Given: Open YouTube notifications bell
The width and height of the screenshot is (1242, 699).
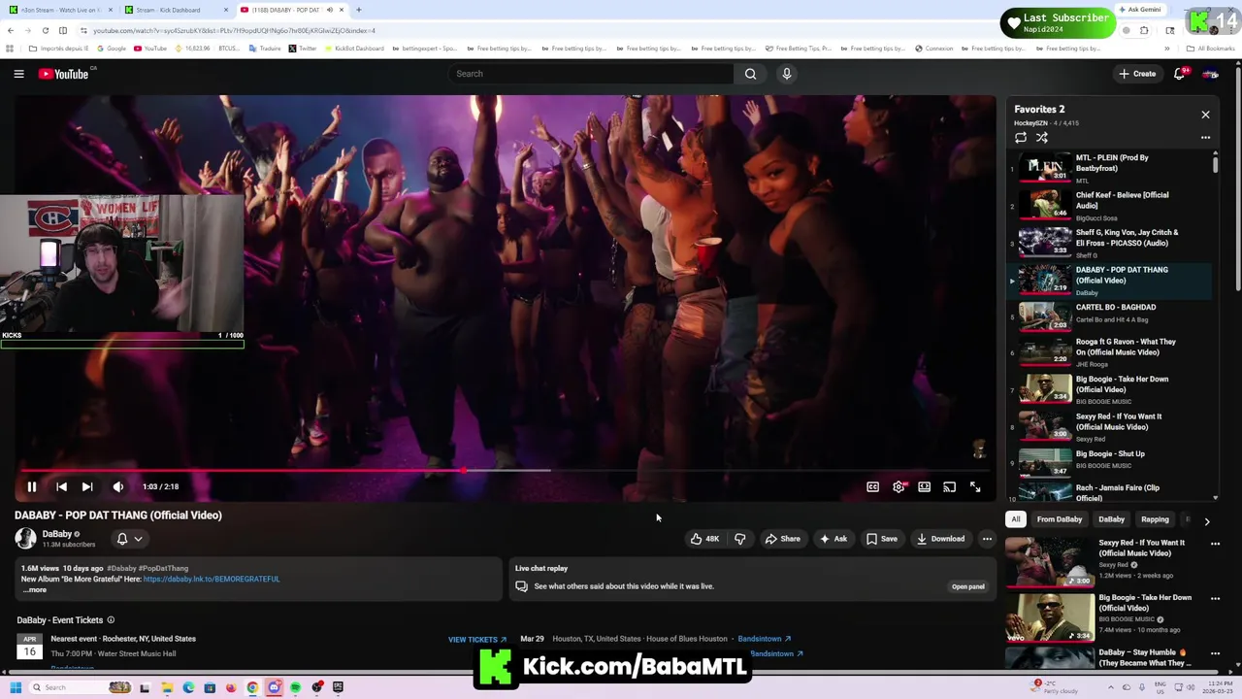Looking at the screenshot, I should click(x=1180, y=74).
